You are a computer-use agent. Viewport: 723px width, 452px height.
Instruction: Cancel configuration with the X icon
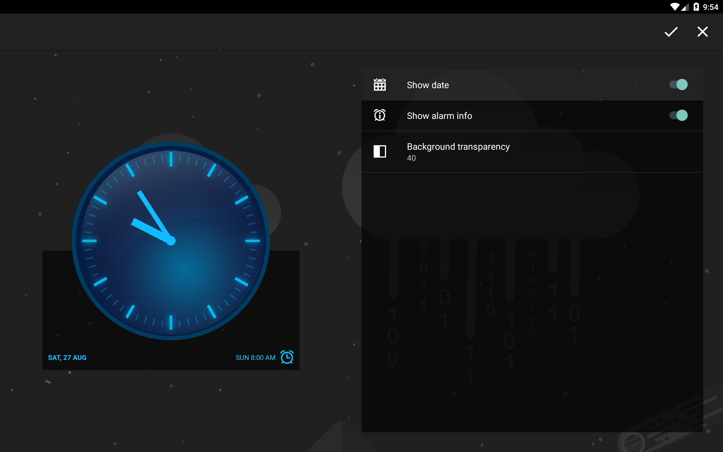(702, 32)
